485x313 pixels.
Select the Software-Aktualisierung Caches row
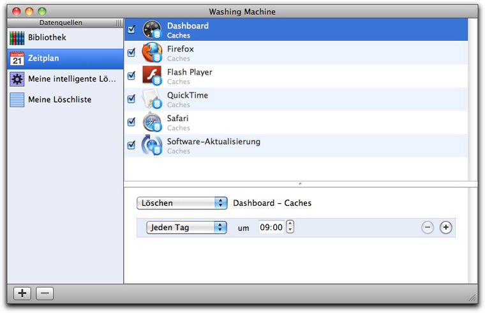pyautogui.click(x=296, y=145)
